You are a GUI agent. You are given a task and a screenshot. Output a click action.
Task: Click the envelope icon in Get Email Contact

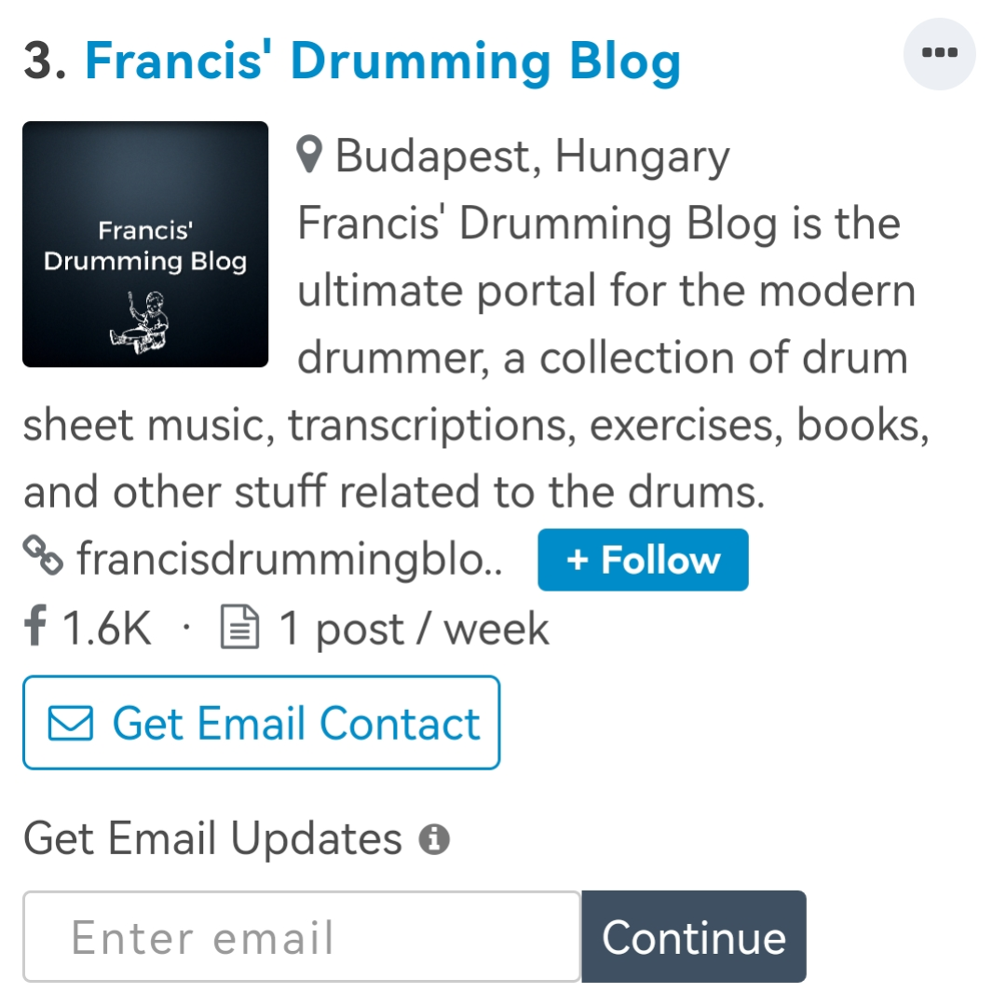70,724
